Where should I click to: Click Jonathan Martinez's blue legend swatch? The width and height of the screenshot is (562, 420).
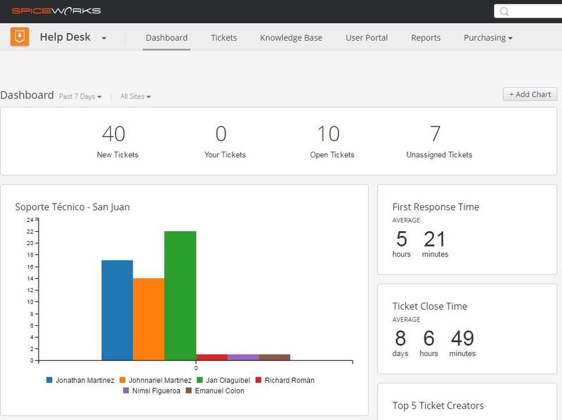point(46,379)
